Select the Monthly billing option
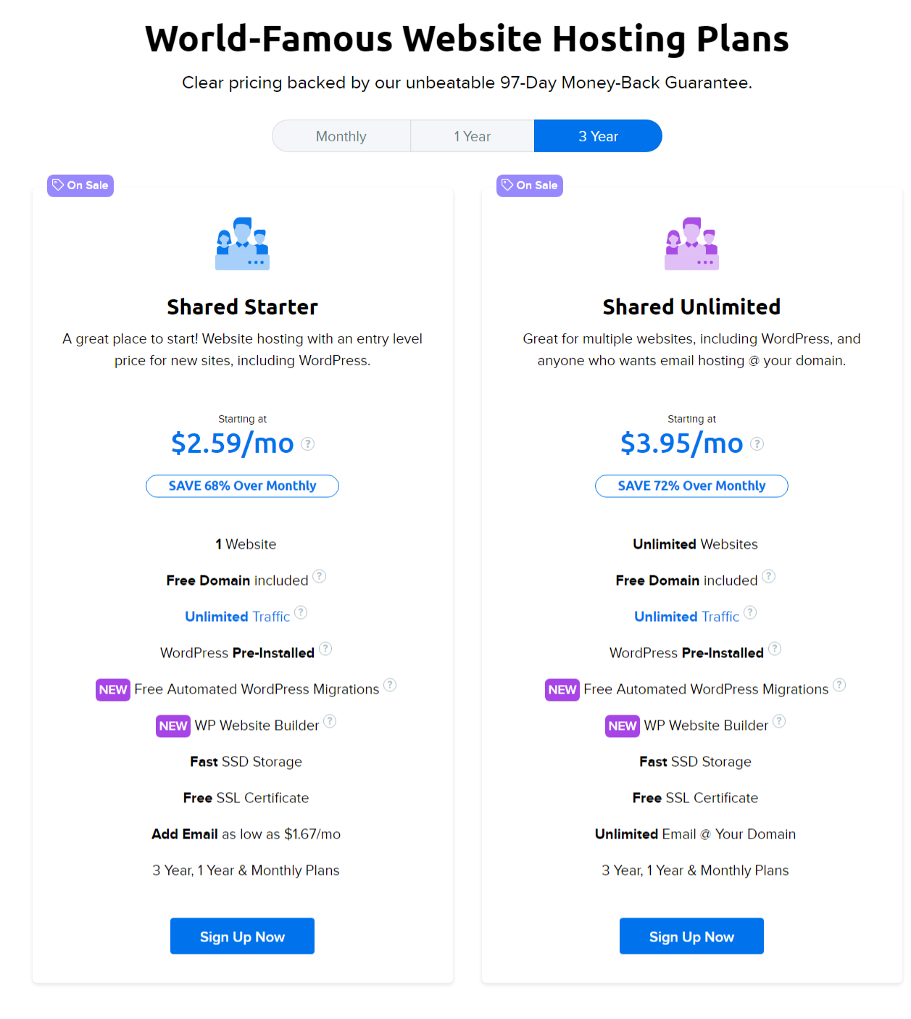 click(x=341, y=136)
